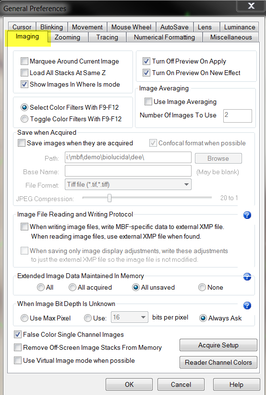Open the Mouse Wheel tab
The width and height of the screenshot is (266, 395).
[x=131, y=27]
